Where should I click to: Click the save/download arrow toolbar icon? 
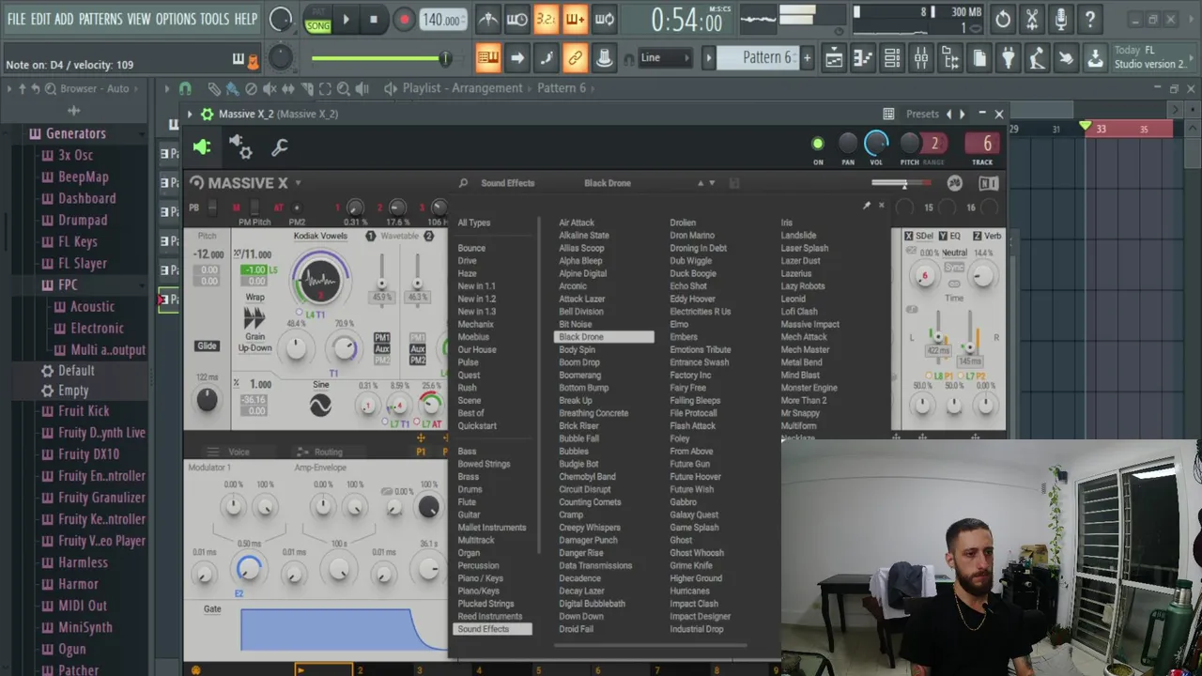pos(1095,58)
